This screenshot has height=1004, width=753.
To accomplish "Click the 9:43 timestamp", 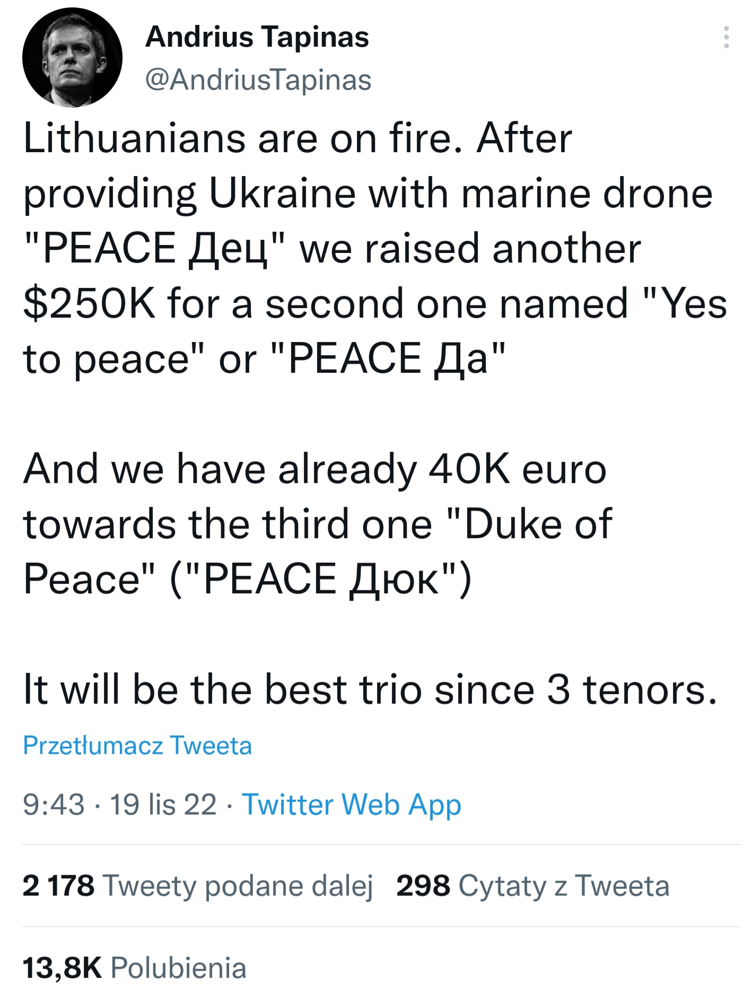I will coord(54,805).
